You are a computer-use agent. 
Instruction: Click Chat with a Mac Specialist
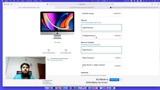pos(56,60)
